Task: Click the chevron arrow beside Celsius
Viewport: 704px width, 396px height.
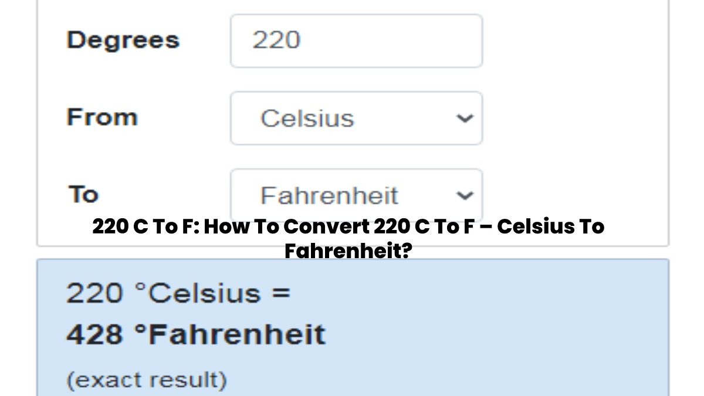Action: pos(464,119)
